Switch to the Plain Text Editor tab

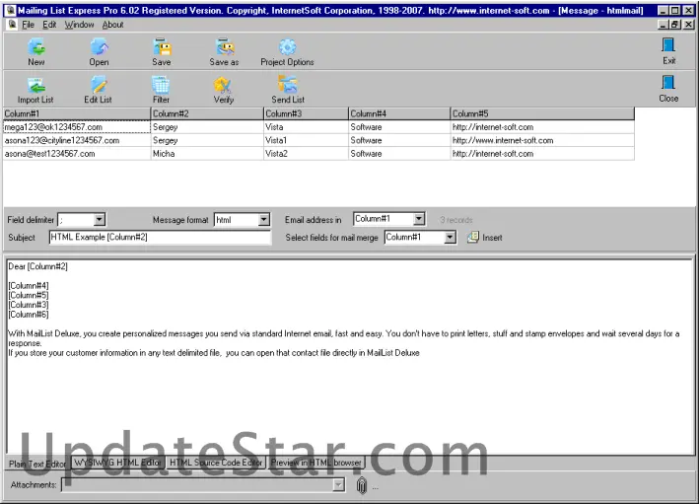click(x=37, y=464)
